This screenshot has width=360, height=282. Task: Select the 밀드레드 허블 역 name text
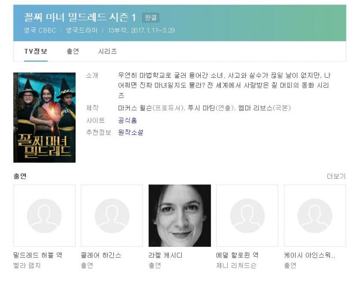(x=38, y=255)
